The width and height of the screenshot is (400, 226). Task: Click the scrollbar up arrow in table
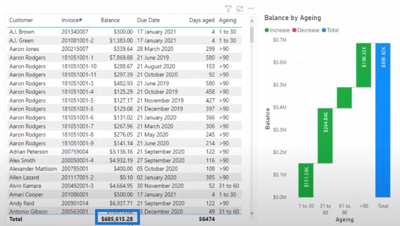pos(252,21)
